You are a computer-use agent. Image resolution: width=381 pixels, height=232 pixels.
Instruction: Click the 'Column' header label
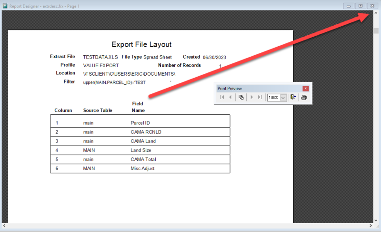pyautogui.click(x=63, y=111)
